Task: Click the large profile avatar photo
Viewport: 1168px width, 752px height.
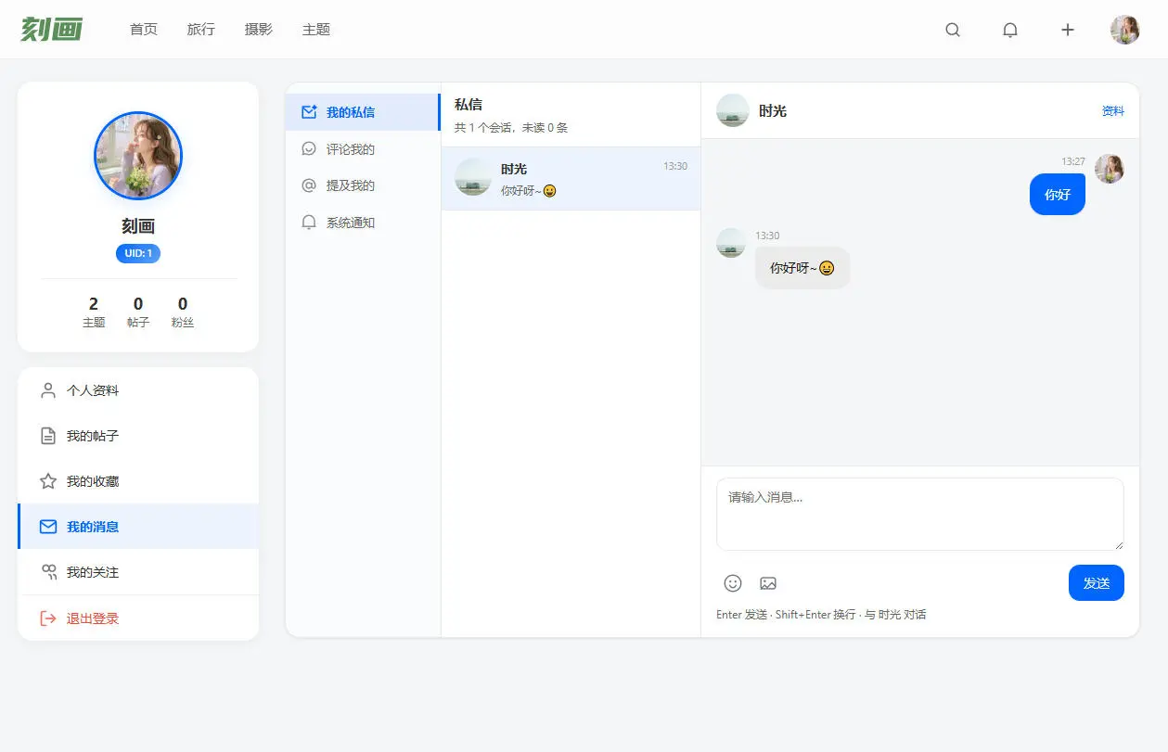Action: pos(138,156)
